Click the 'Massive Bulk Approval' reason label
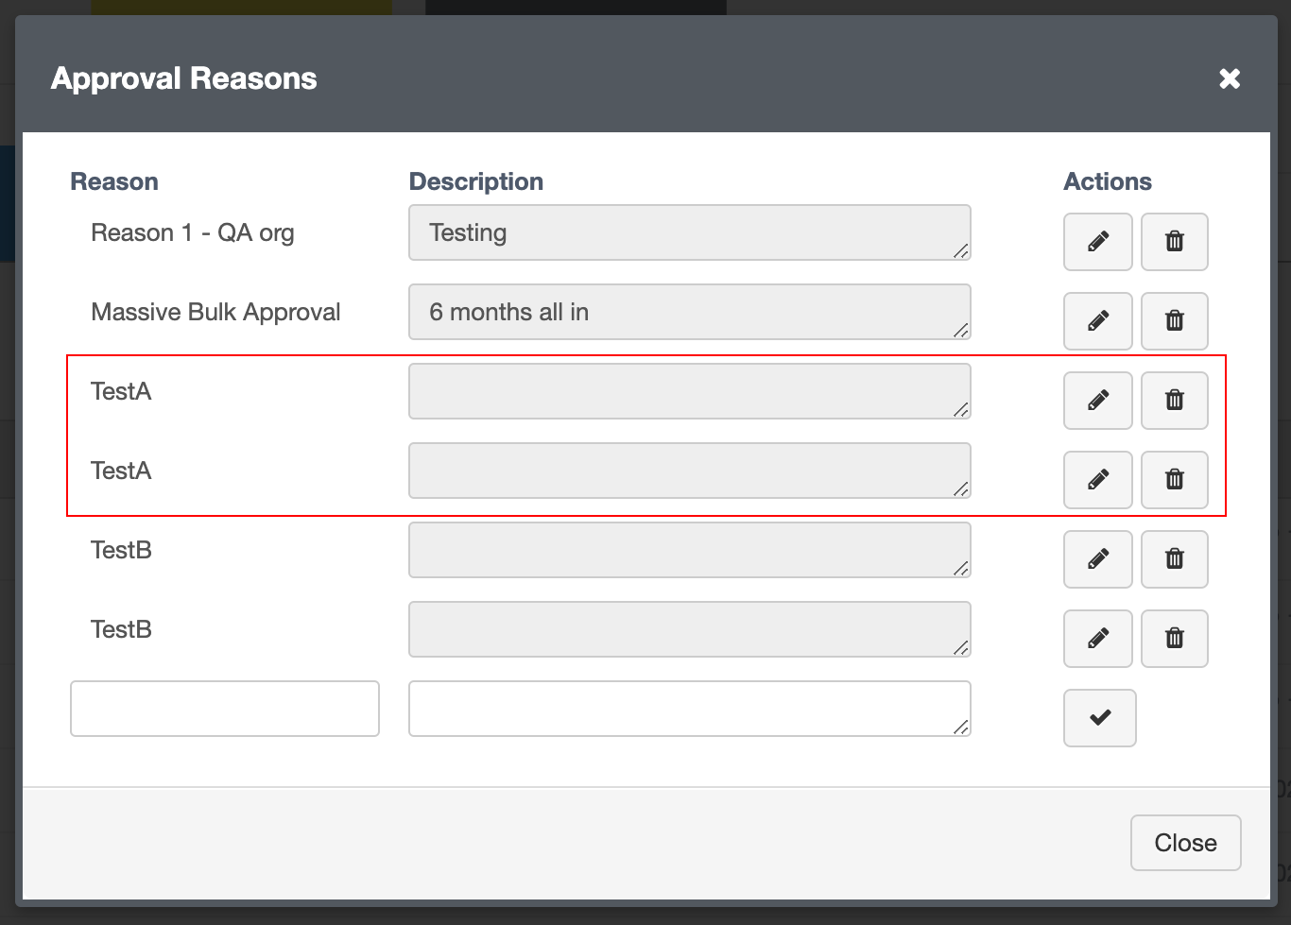 [215, 312]
